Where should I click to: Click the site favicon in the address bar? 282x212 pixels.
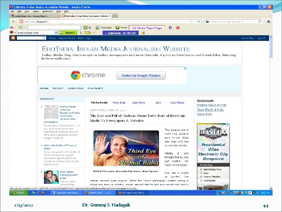click(x=21, y=22)
